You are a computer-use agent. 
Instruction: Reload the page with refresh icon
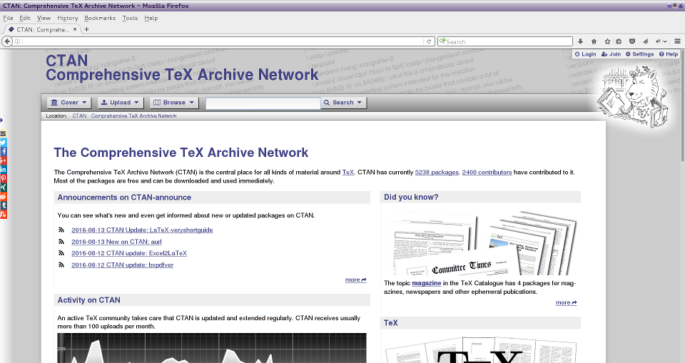(429, 41)
